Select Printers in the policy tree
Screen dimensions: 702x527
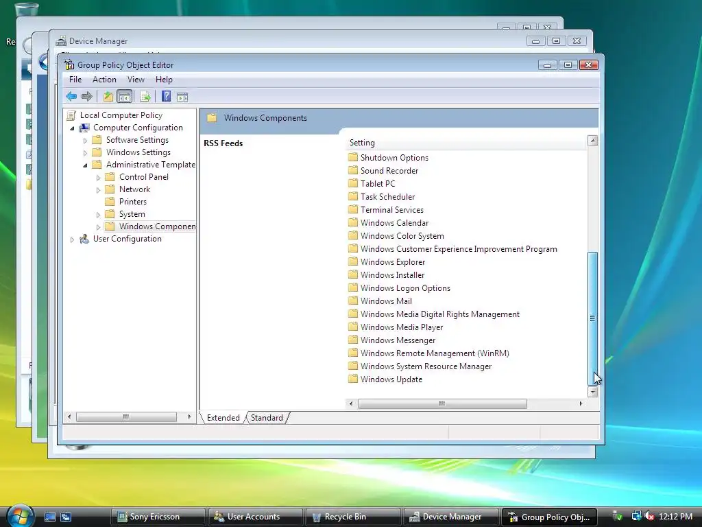(x=132, y=202)
